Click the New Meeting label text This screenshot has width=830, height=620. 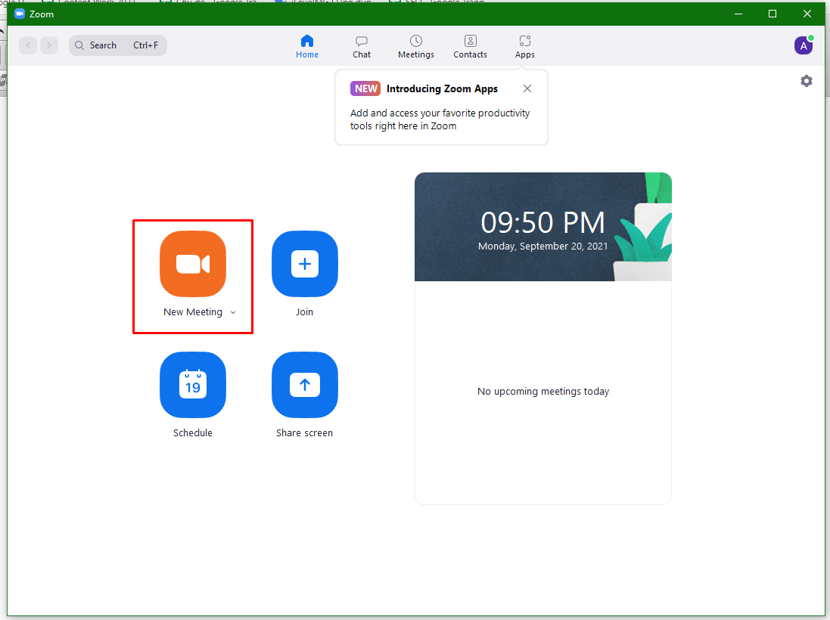coord(193,312)
